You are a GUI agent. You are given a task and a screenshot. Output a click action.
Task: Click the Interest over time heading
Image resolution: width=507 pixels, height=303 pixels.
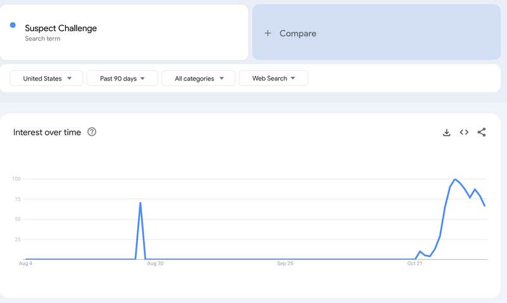point(47,132)
